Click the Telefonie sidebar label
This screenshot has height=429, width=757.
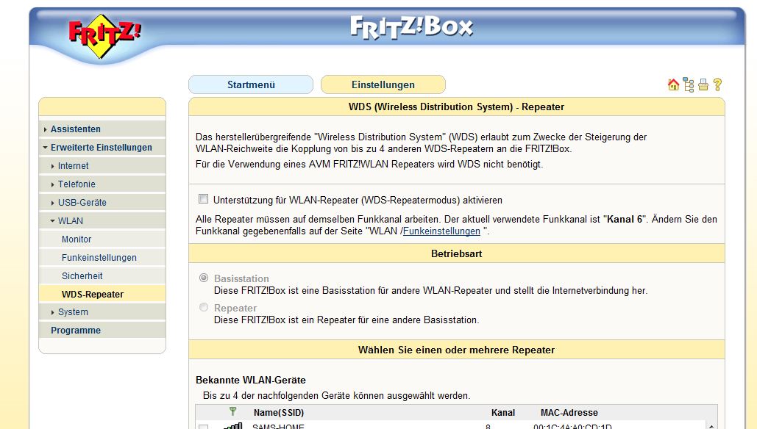click(x=77, y=184)
